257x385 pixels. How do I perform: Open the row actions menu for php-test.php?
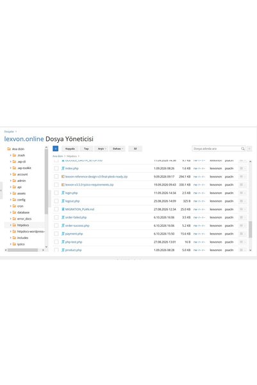click(x=242, y=242)
